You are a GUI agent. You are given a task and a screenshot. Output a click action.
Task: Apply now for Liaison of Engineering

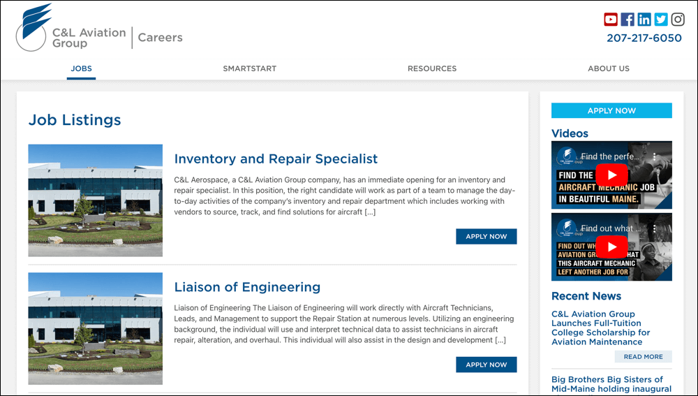point(486,365)
